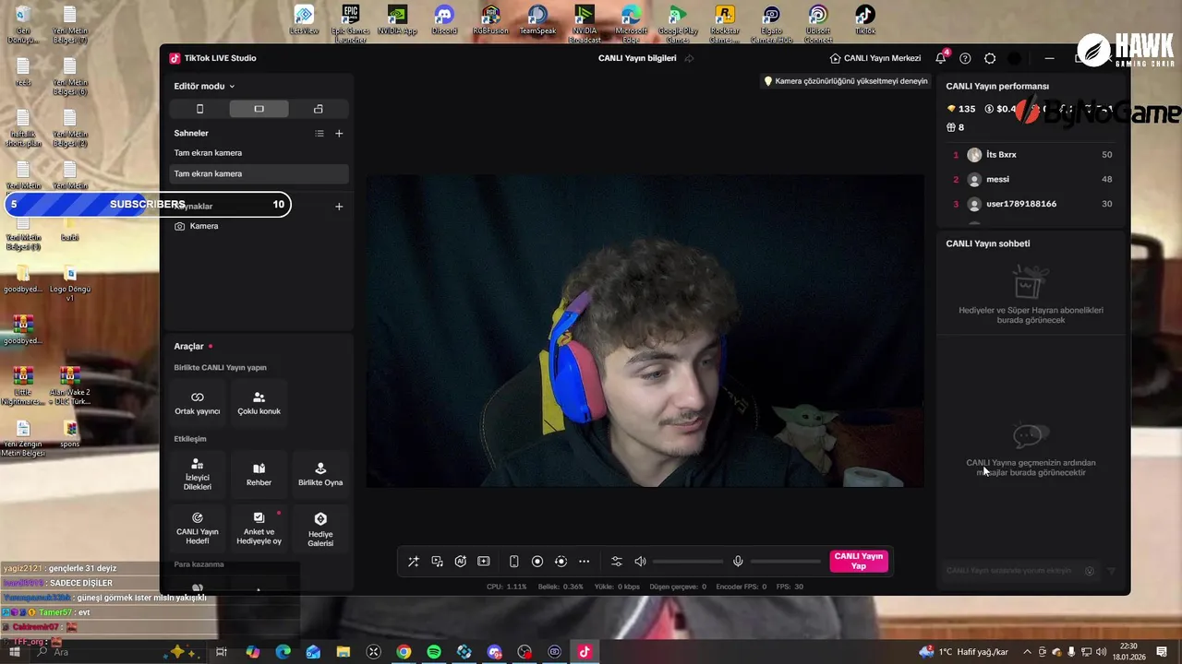Image resolution: width=1182 pixels, height=664 pixels.
Task: Click Windows Start button
Action: (x=15, y=652)
